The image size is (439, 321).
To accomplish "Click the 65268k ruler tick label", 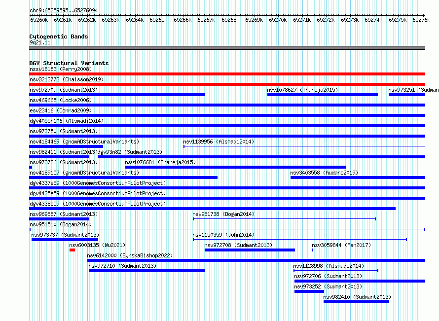I will pyautogui.click(x=230, y=20).
